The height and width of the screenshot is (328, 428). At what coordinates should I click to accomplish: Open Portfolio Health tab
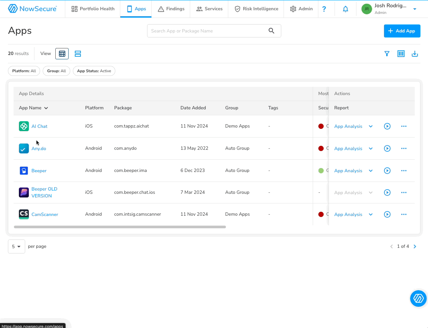tap(93, 9)
